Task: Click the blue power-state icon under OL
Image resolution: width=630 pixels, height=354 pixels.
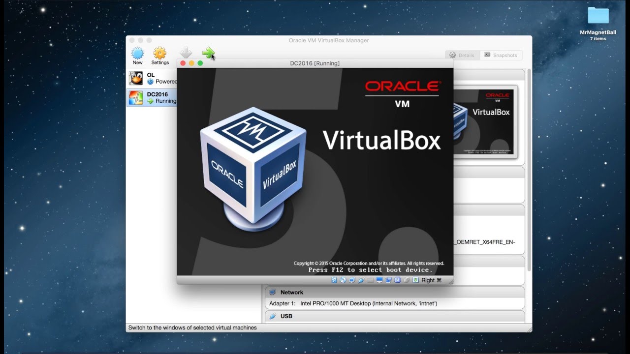Action: pyautogui.click(x=151, y=82)
